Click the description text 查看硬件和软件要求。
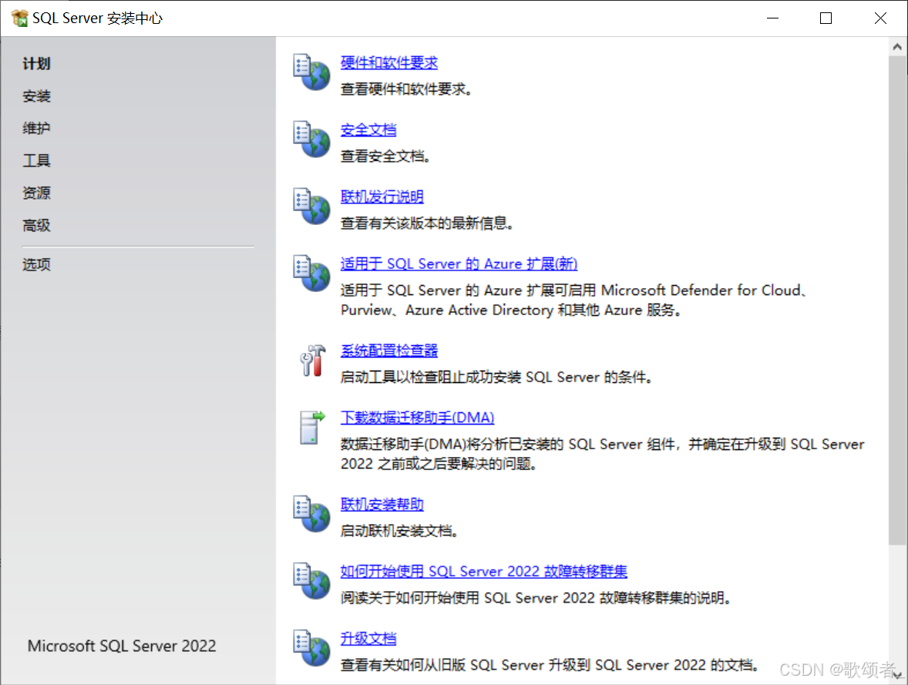The height and width of the screenshot is (685, 908). coord(407,89)
